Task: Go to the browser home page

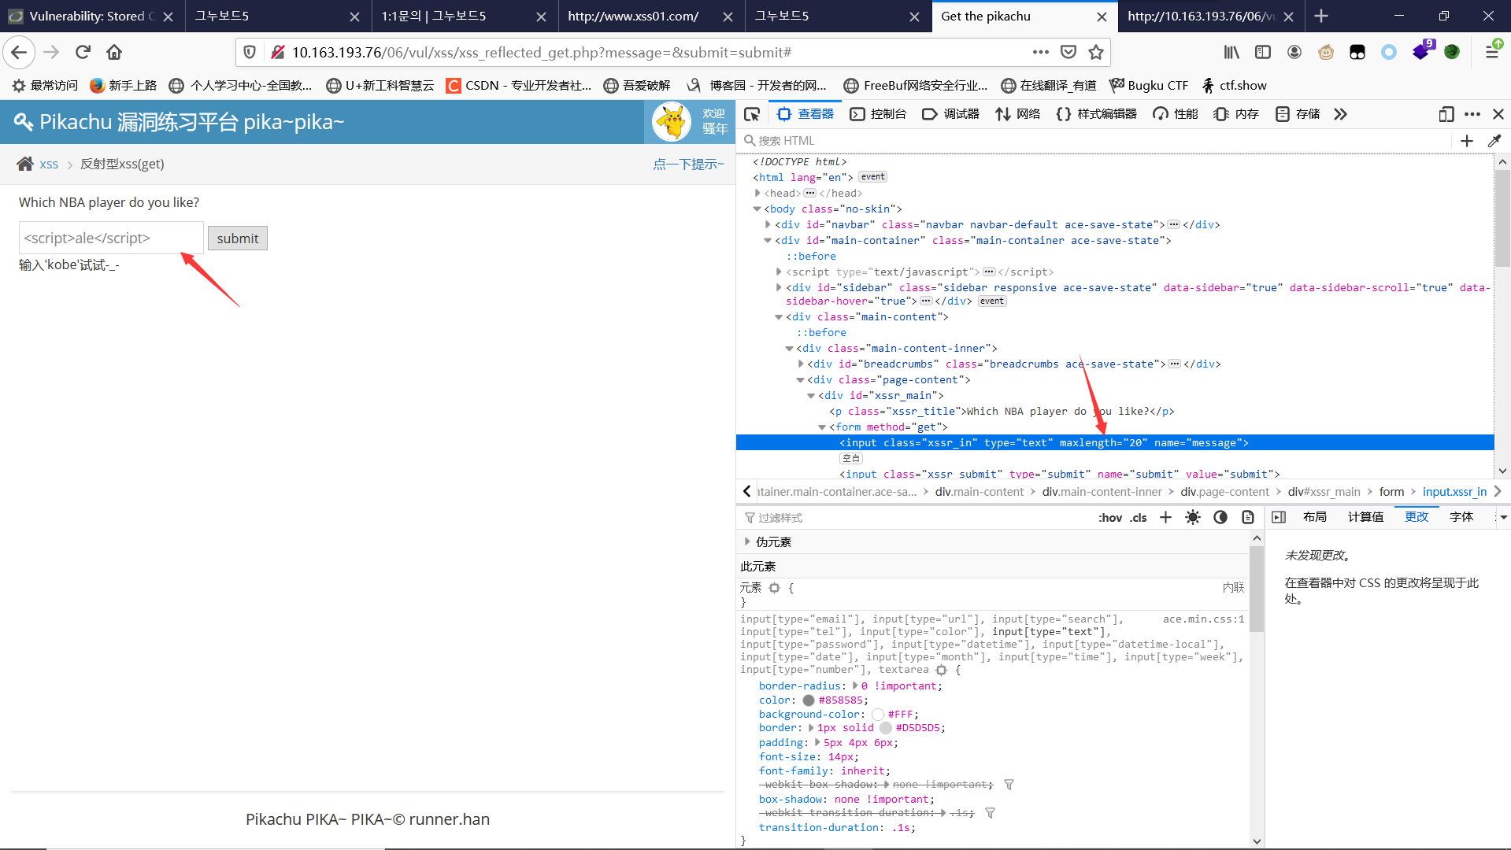Action: click(114, 52)
